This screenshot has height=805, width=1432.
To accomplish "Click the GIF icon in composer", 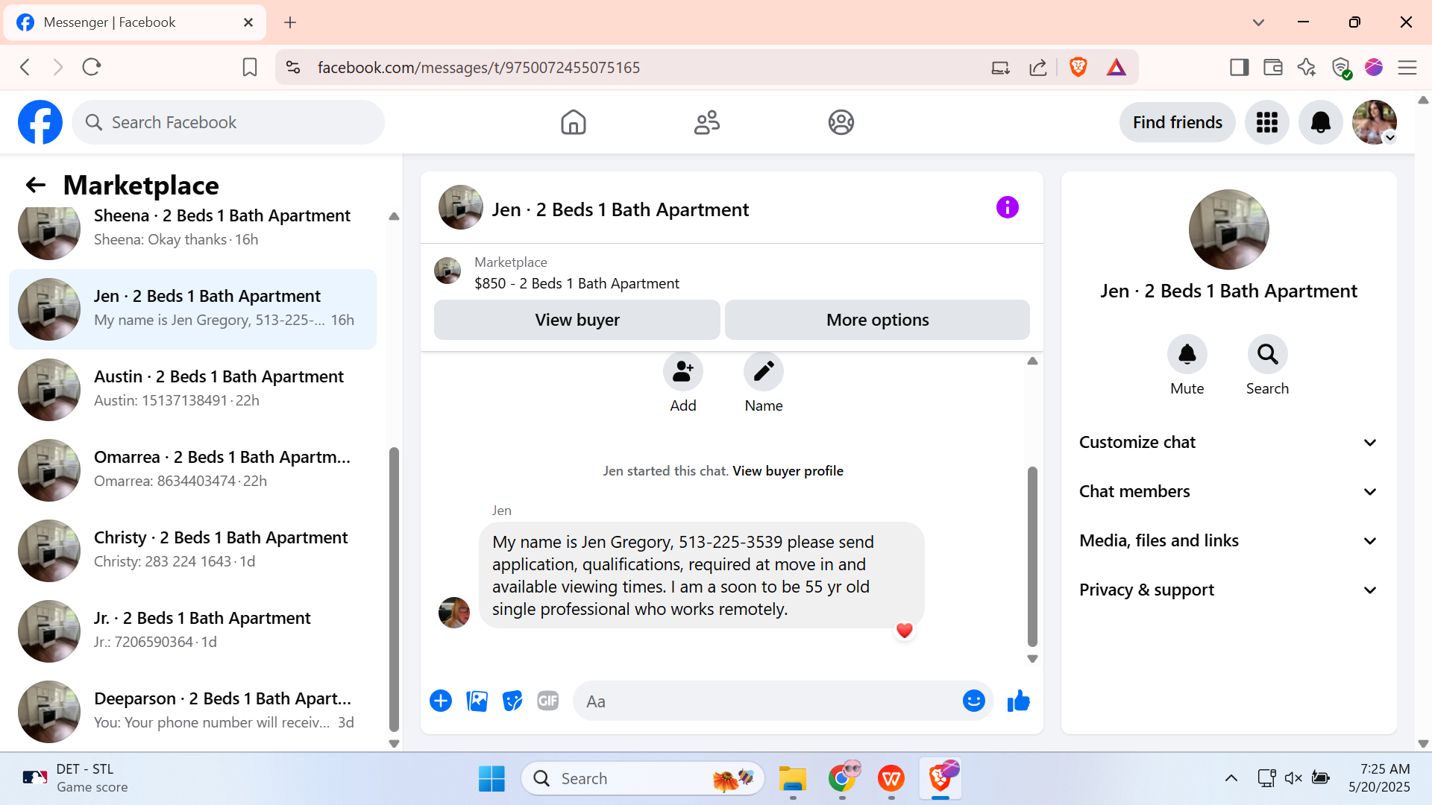I will pos(547,701).
